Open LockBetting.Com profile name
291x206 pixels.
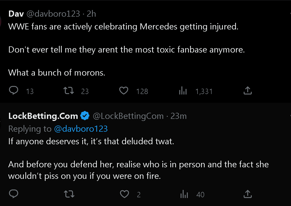pyautogui.click(x=43, y=116)
